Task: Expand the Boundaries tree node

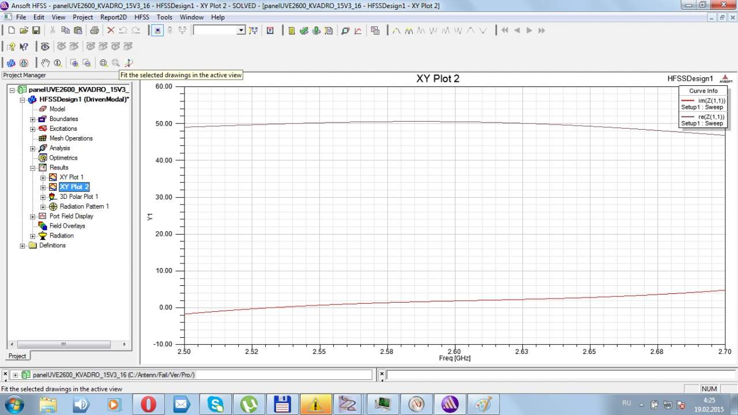Action: tap(33, 119)
